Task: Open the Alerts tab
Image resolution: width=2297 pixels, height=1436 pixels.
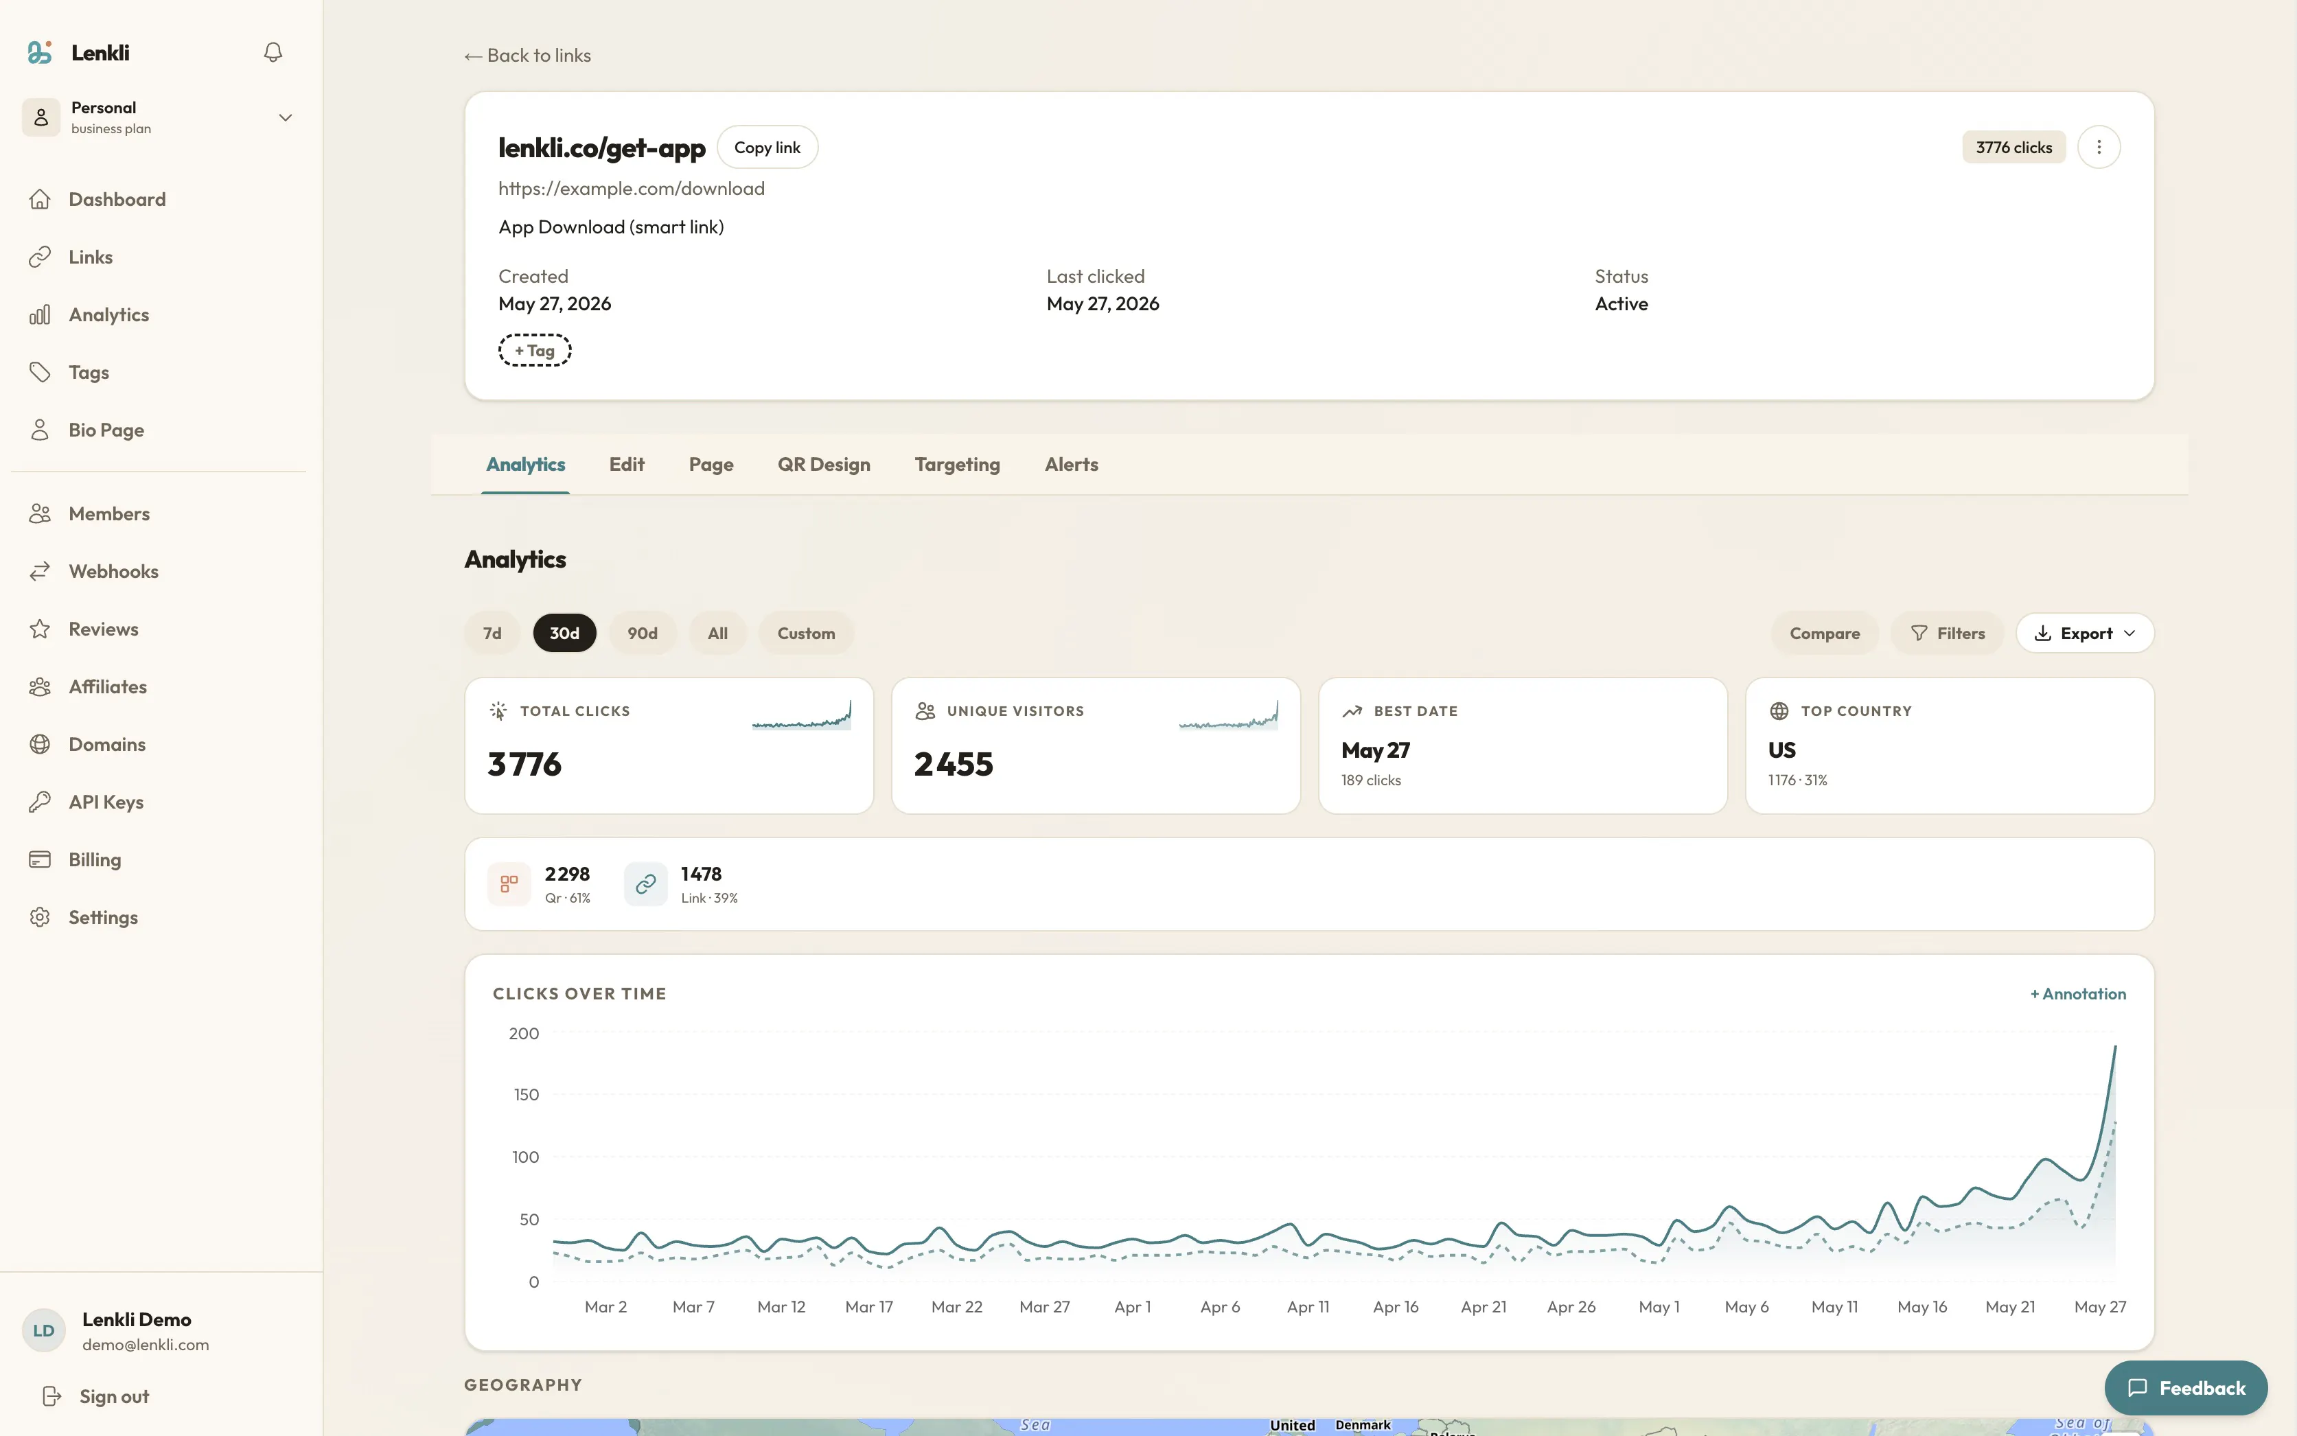Action: tap(1071, 465)
